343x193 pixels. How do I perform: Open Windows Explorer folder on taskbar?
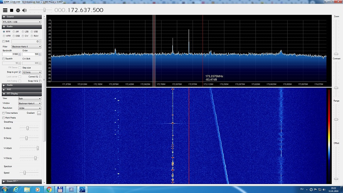27,189
